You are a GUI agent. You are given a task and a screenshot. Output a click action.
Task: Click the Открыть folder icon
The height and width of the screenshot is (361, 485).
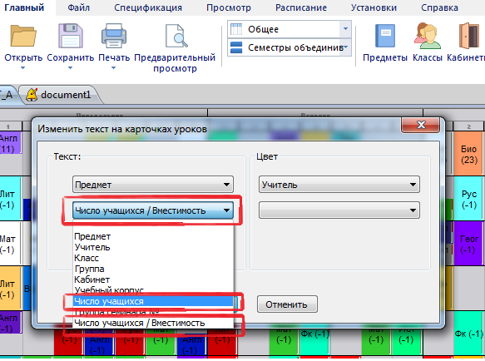click(23, 36)
